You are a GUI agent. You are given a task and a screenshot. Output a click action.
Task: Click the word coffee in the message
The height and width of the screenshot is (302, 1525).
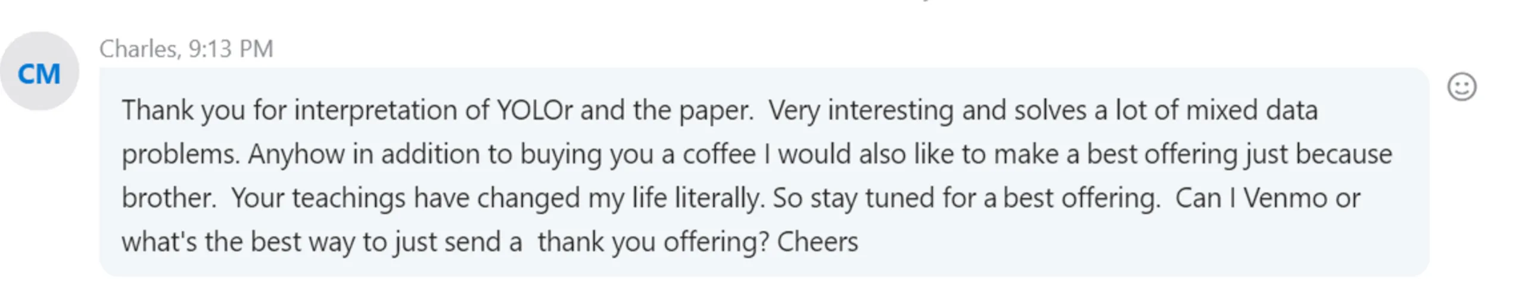(718, 154)
